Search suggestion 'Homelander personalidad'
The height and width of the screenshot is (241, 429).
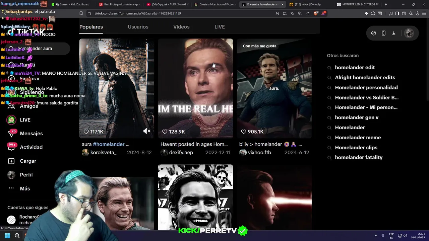tap(366, 88)
